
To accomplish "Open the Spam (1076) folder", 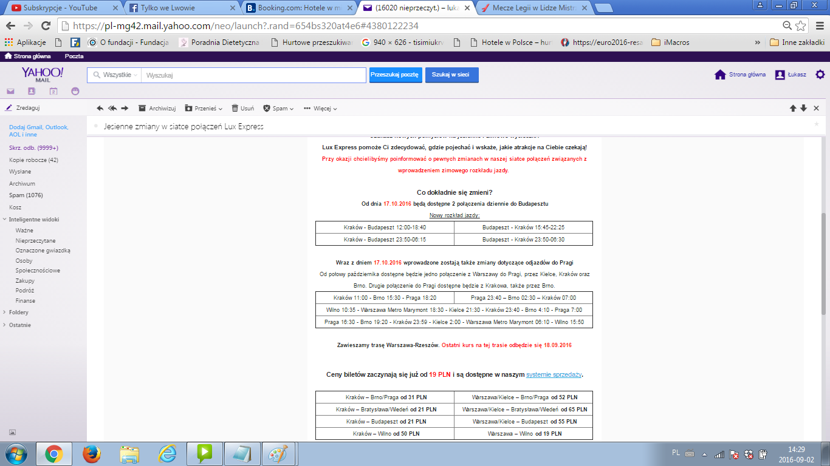I will pos(26,195).
